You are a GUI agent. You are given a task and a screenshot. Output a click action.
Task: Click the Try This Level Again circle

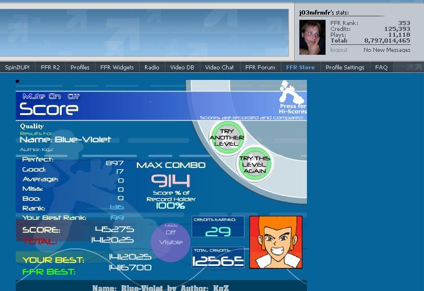tap(254, 164)
